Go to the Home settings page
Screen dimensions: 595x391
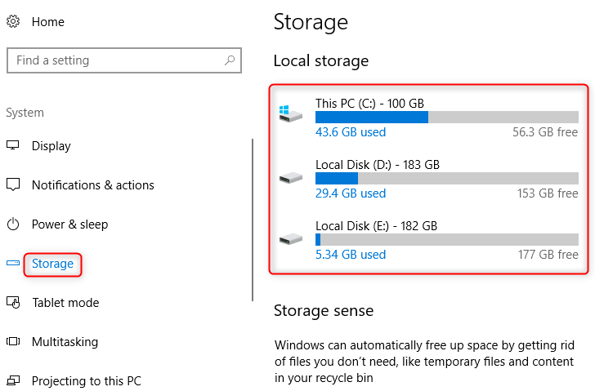[47, 22]
